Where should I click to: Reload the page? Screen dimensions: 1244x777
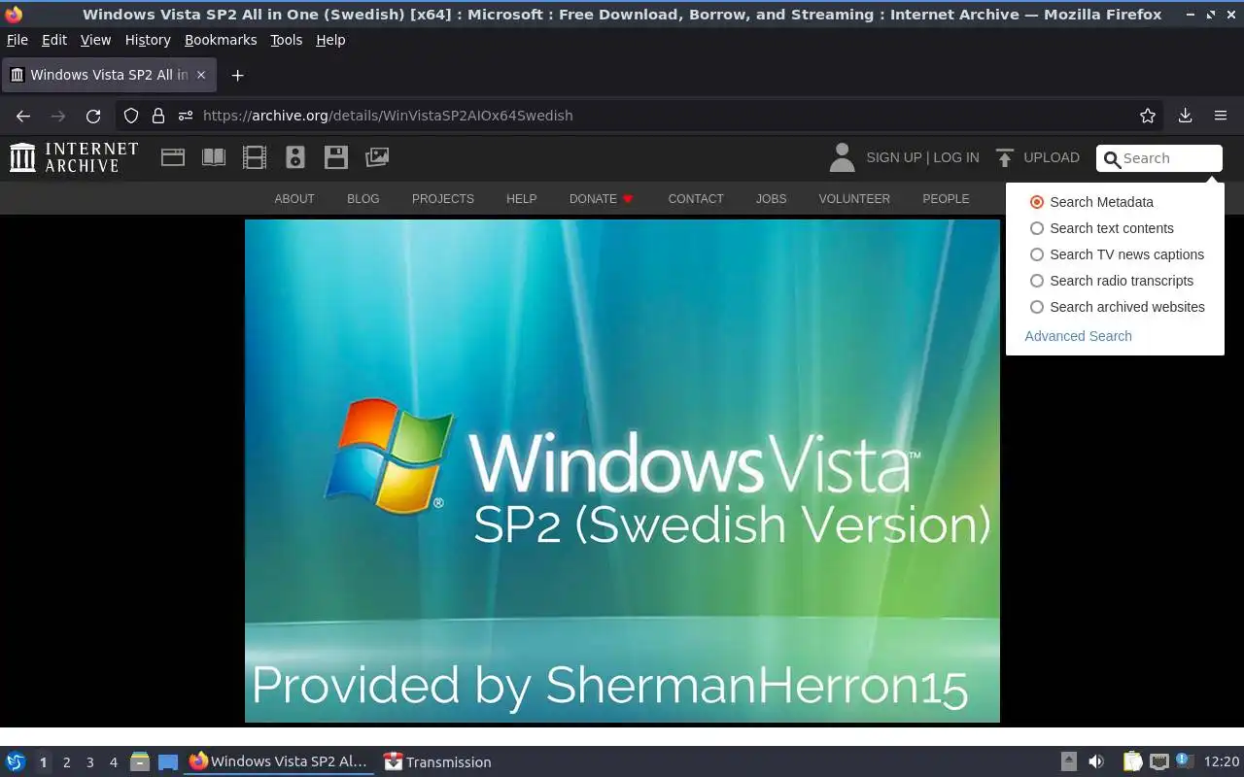click(93, 116)
